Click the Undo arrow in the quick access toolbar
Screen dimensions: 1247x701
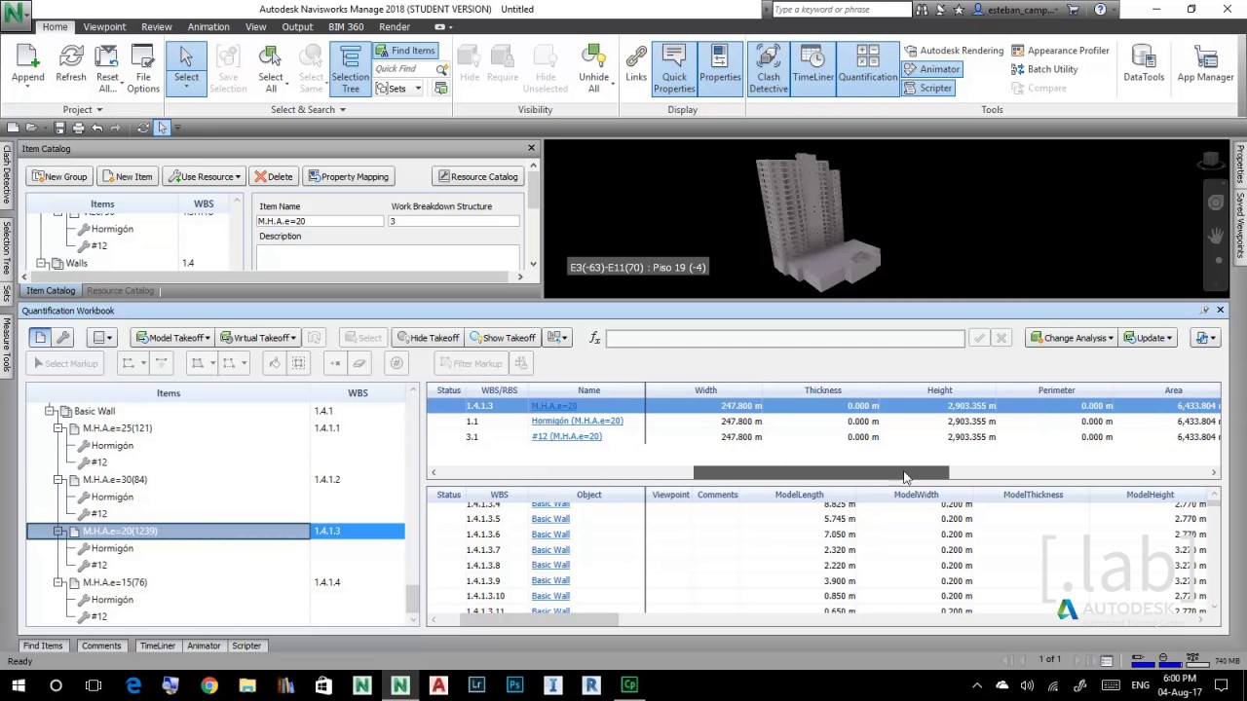pos(97,128)
